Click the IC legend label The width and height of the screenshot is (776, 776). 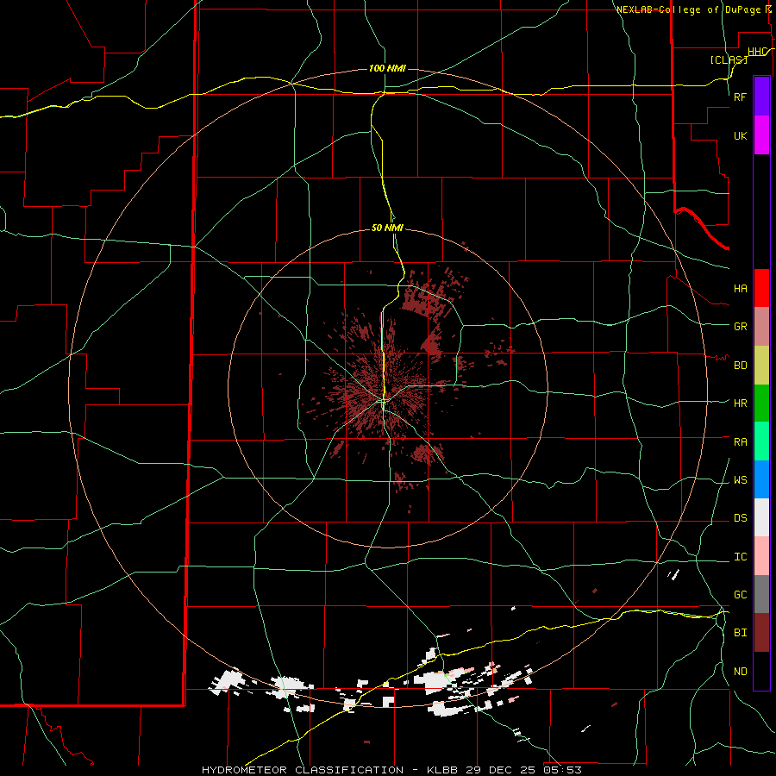740,557
